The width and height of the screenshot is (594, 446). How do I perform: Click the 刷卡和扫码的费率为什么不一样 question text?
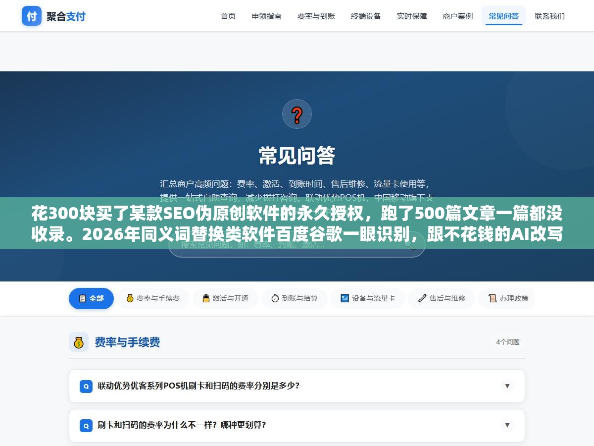pos(182,425)
